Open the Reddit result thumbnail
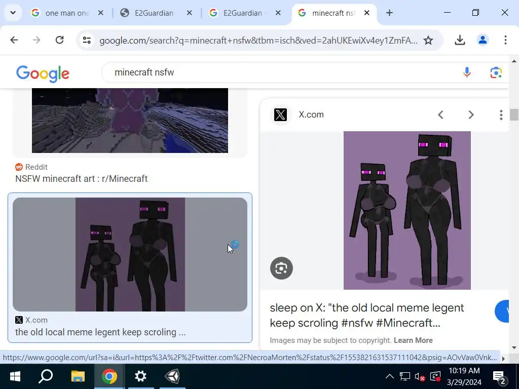519x389 pixels. 130,121
